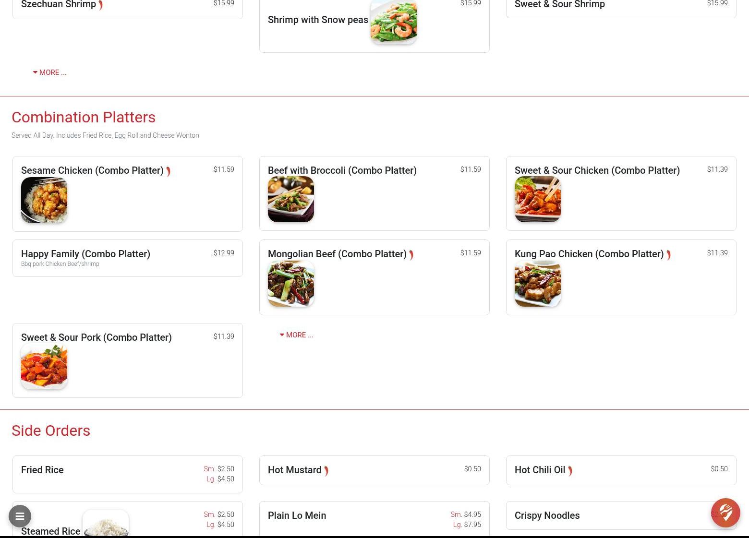View the Mongolian Beef combo photo
This screenshot has height=538, width=749.
[291, 284]
